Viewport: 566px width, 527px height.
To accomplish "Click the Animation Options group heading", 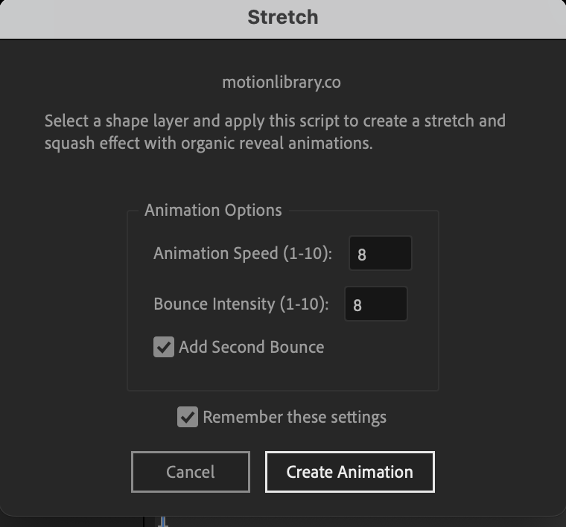I will coord(213,210).
